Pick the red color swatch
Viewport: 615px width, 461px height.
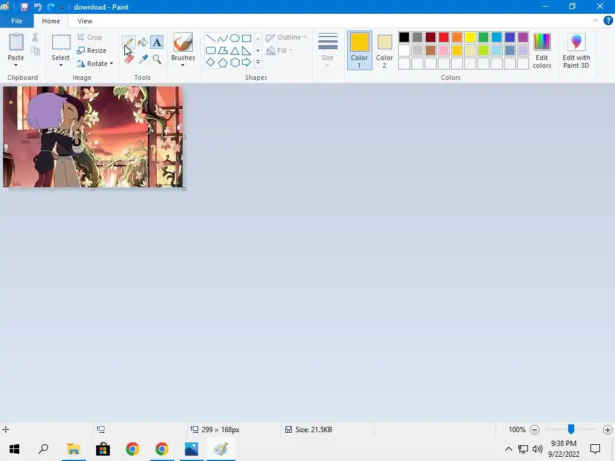tap(444, 37)
